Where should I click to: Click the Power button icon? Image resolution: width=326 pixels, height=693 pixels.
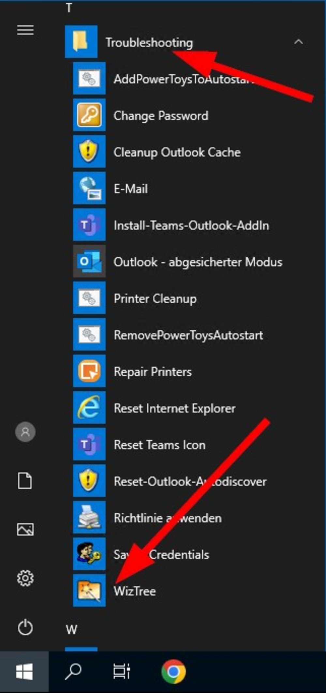coord(25,627)
